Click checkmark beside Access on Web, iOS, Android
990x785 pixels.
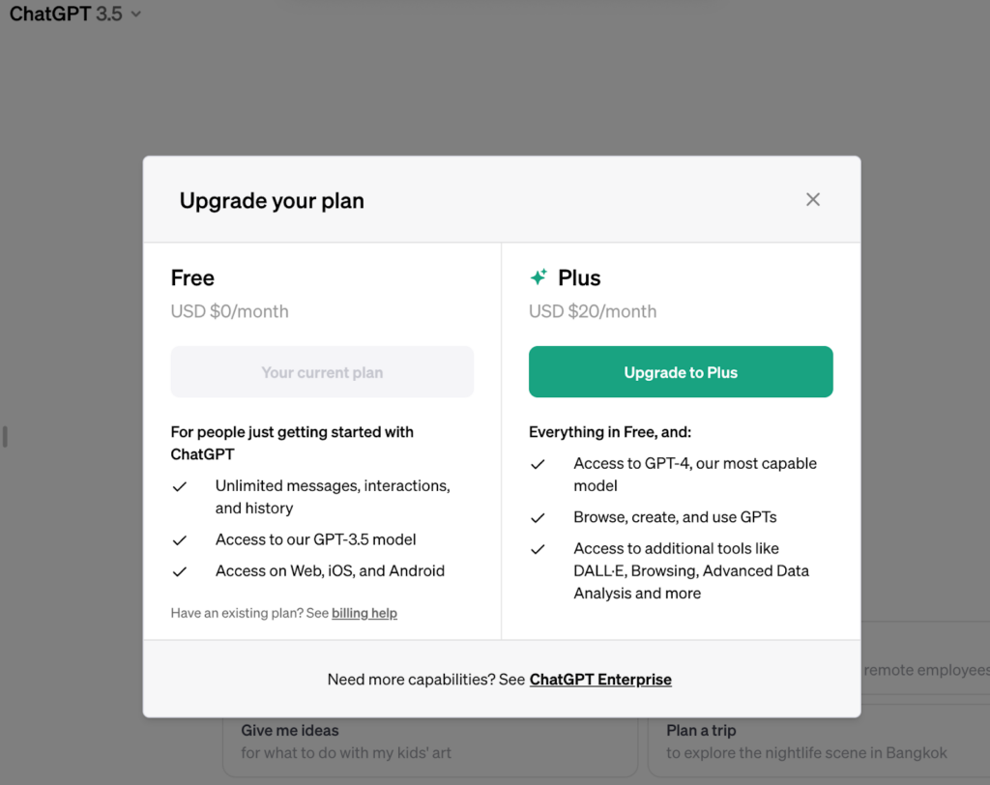point(180,571)
